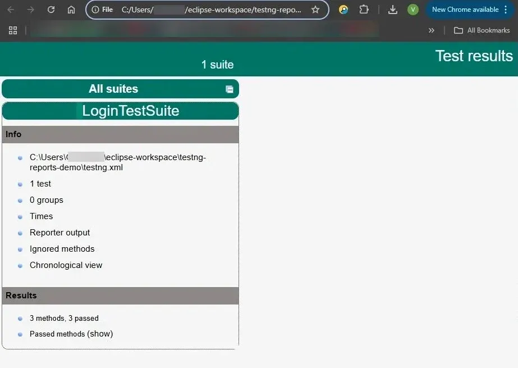Open Chrome three-dot menu
518x368 pixels.
click(x=506, y=10)
